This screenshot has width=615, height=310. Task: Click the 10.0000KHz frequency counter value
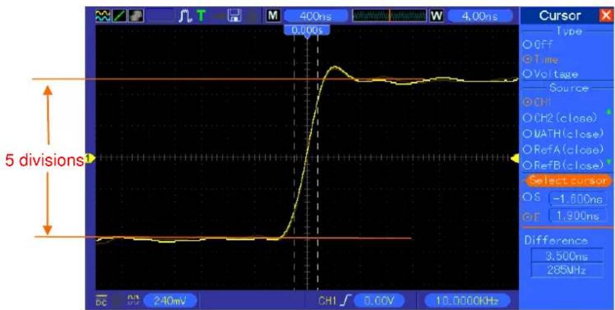[468, 301]
